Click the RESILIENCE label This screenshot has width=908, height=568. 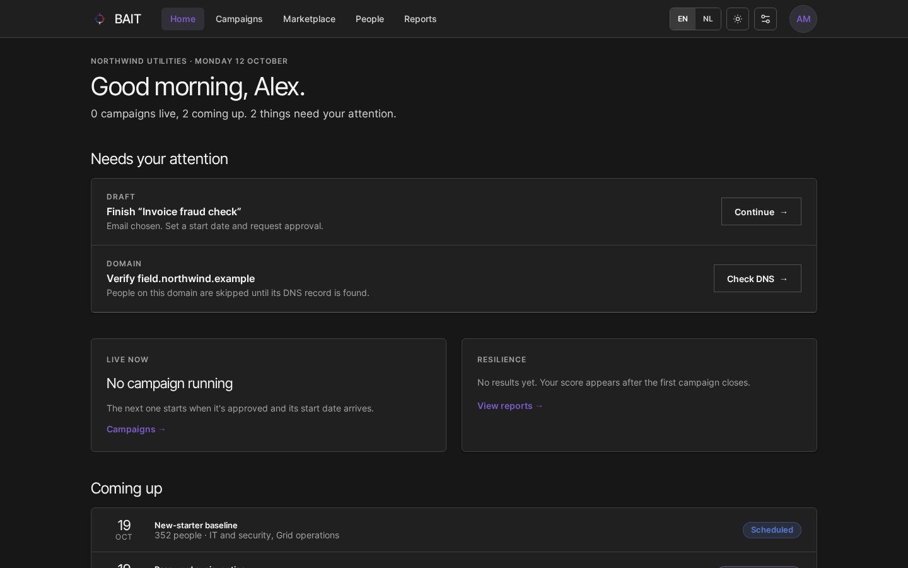[x=502, y=360]
